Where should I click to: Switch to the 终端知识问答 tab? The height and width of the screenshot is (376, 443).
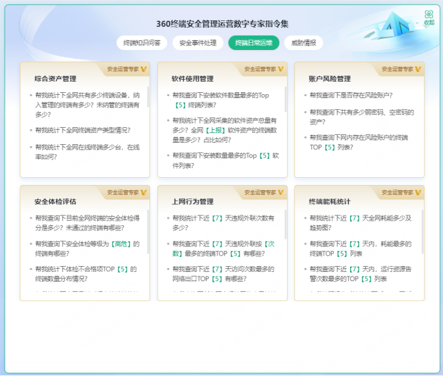tap(142, 43)
